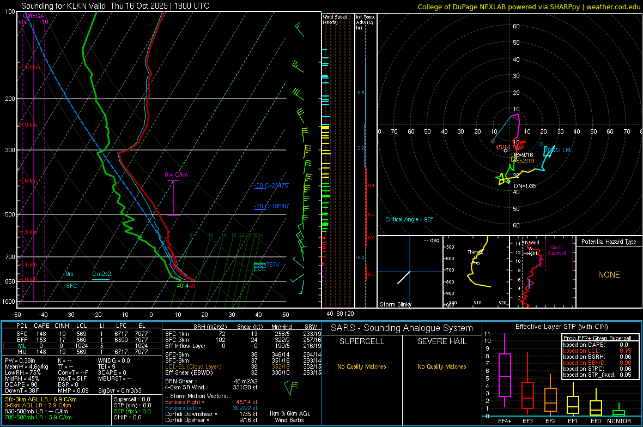The height and width of the screenshot is (427, 643).
Task: Select the 6 km height marker
Action: 31,181
